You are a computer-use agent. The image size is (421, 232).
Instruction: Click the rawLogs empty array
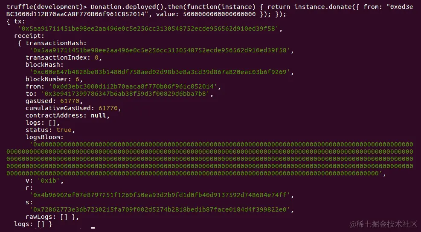64,217
